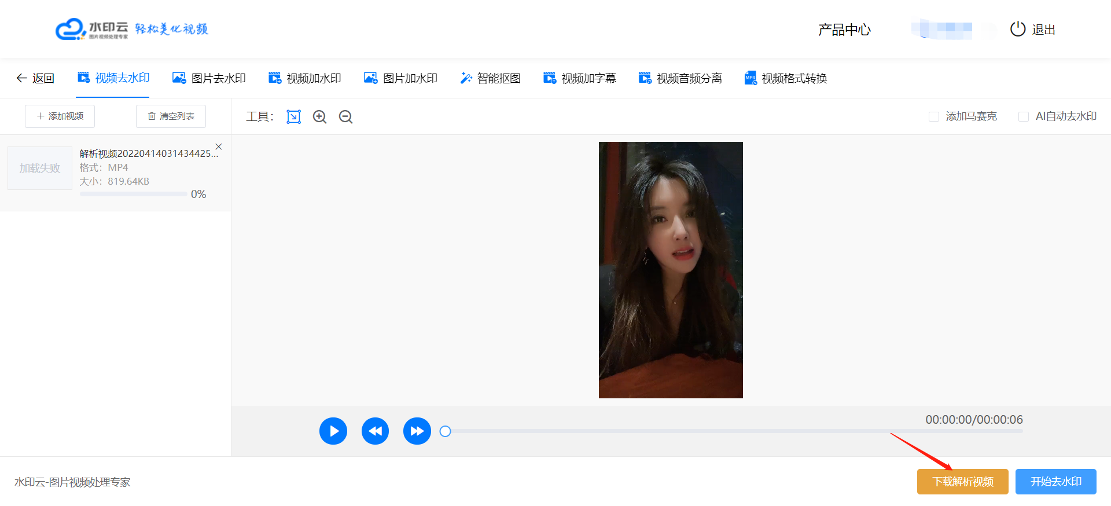Viewport: 1111px width, 506px height.
Task: Click the zoom in magnifier tool
Action: [x=319, y=117]
